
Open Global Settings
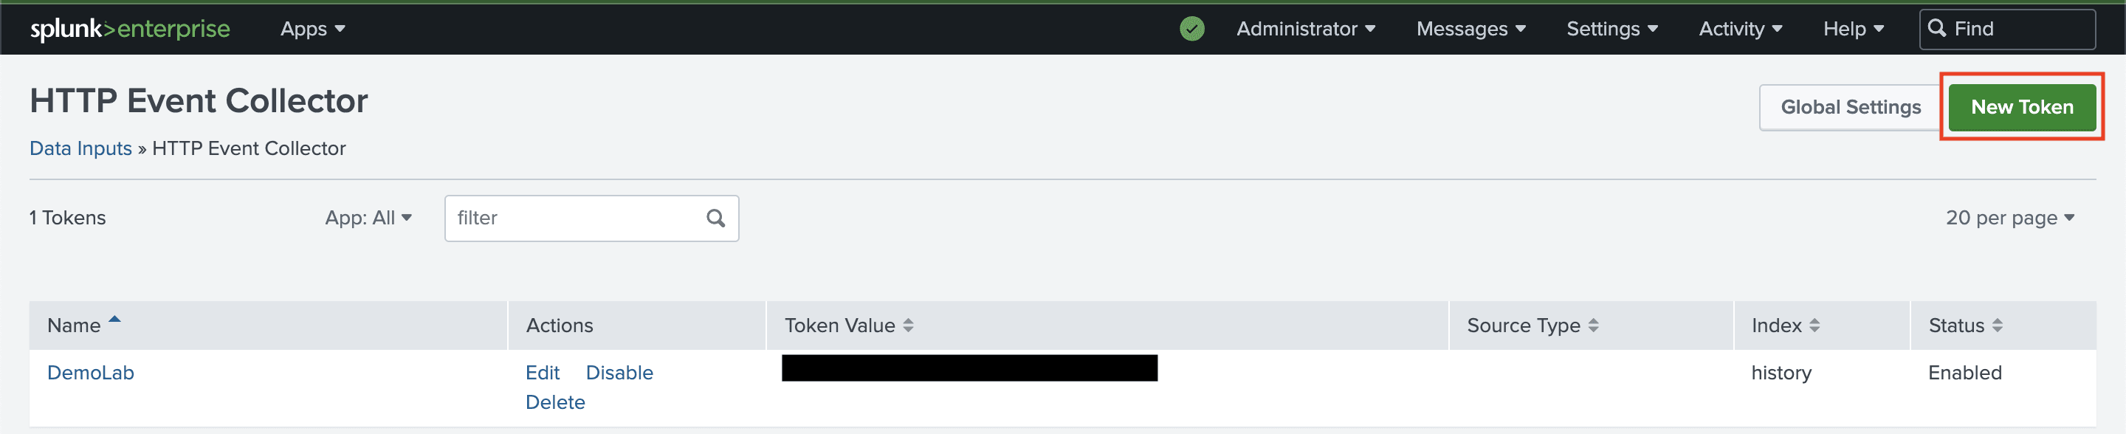[1849, 107]
